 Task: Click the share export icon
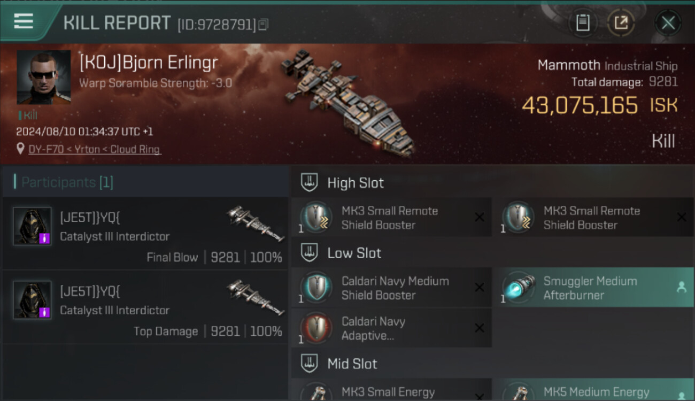pyautogui.click(x=621, y=22)
